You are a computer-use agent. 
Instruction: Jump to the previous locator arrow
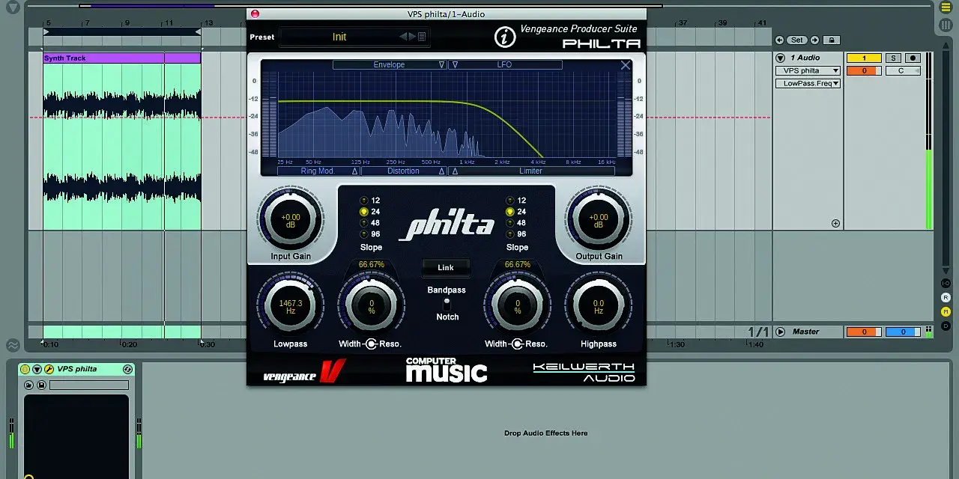780,40
